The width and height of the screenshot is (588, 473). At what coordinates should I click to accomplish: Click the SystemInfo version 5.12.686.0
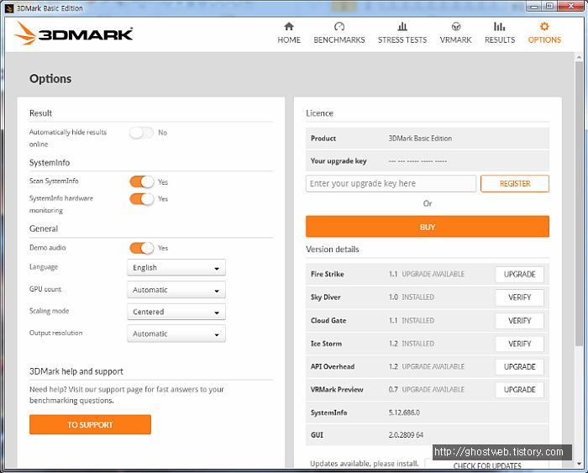coord(404,413)
